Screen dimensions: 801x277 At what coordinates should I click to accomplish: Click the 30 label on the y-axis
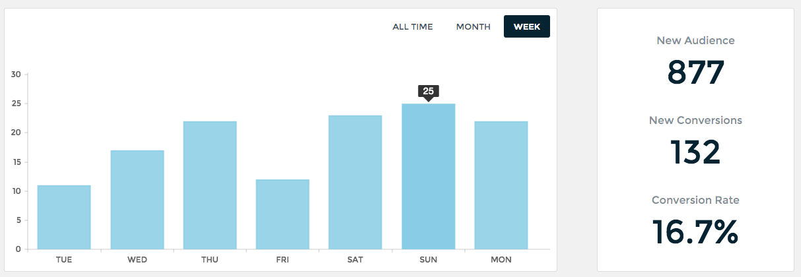click(16, 75)
